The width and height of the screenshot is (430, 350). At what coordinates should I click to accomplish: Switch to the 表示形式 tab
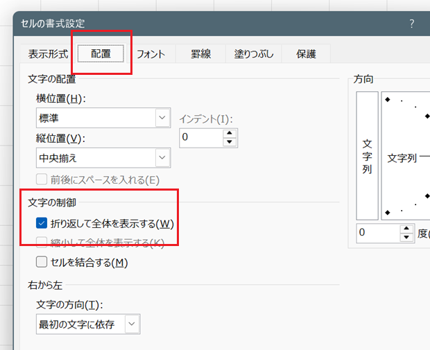(x=48, y=54)
